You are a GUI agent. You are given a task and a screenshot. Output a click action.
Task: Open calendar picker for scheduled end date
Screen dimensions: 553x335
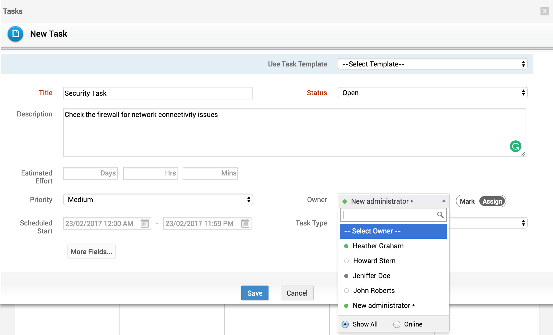(x=245, y=223)
